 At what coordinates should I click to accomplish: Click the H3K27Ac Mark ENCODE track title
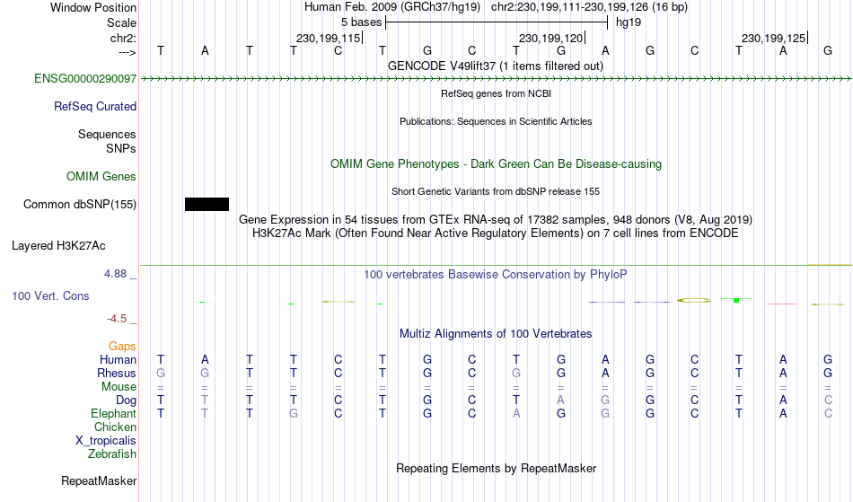tap(496, 233)
